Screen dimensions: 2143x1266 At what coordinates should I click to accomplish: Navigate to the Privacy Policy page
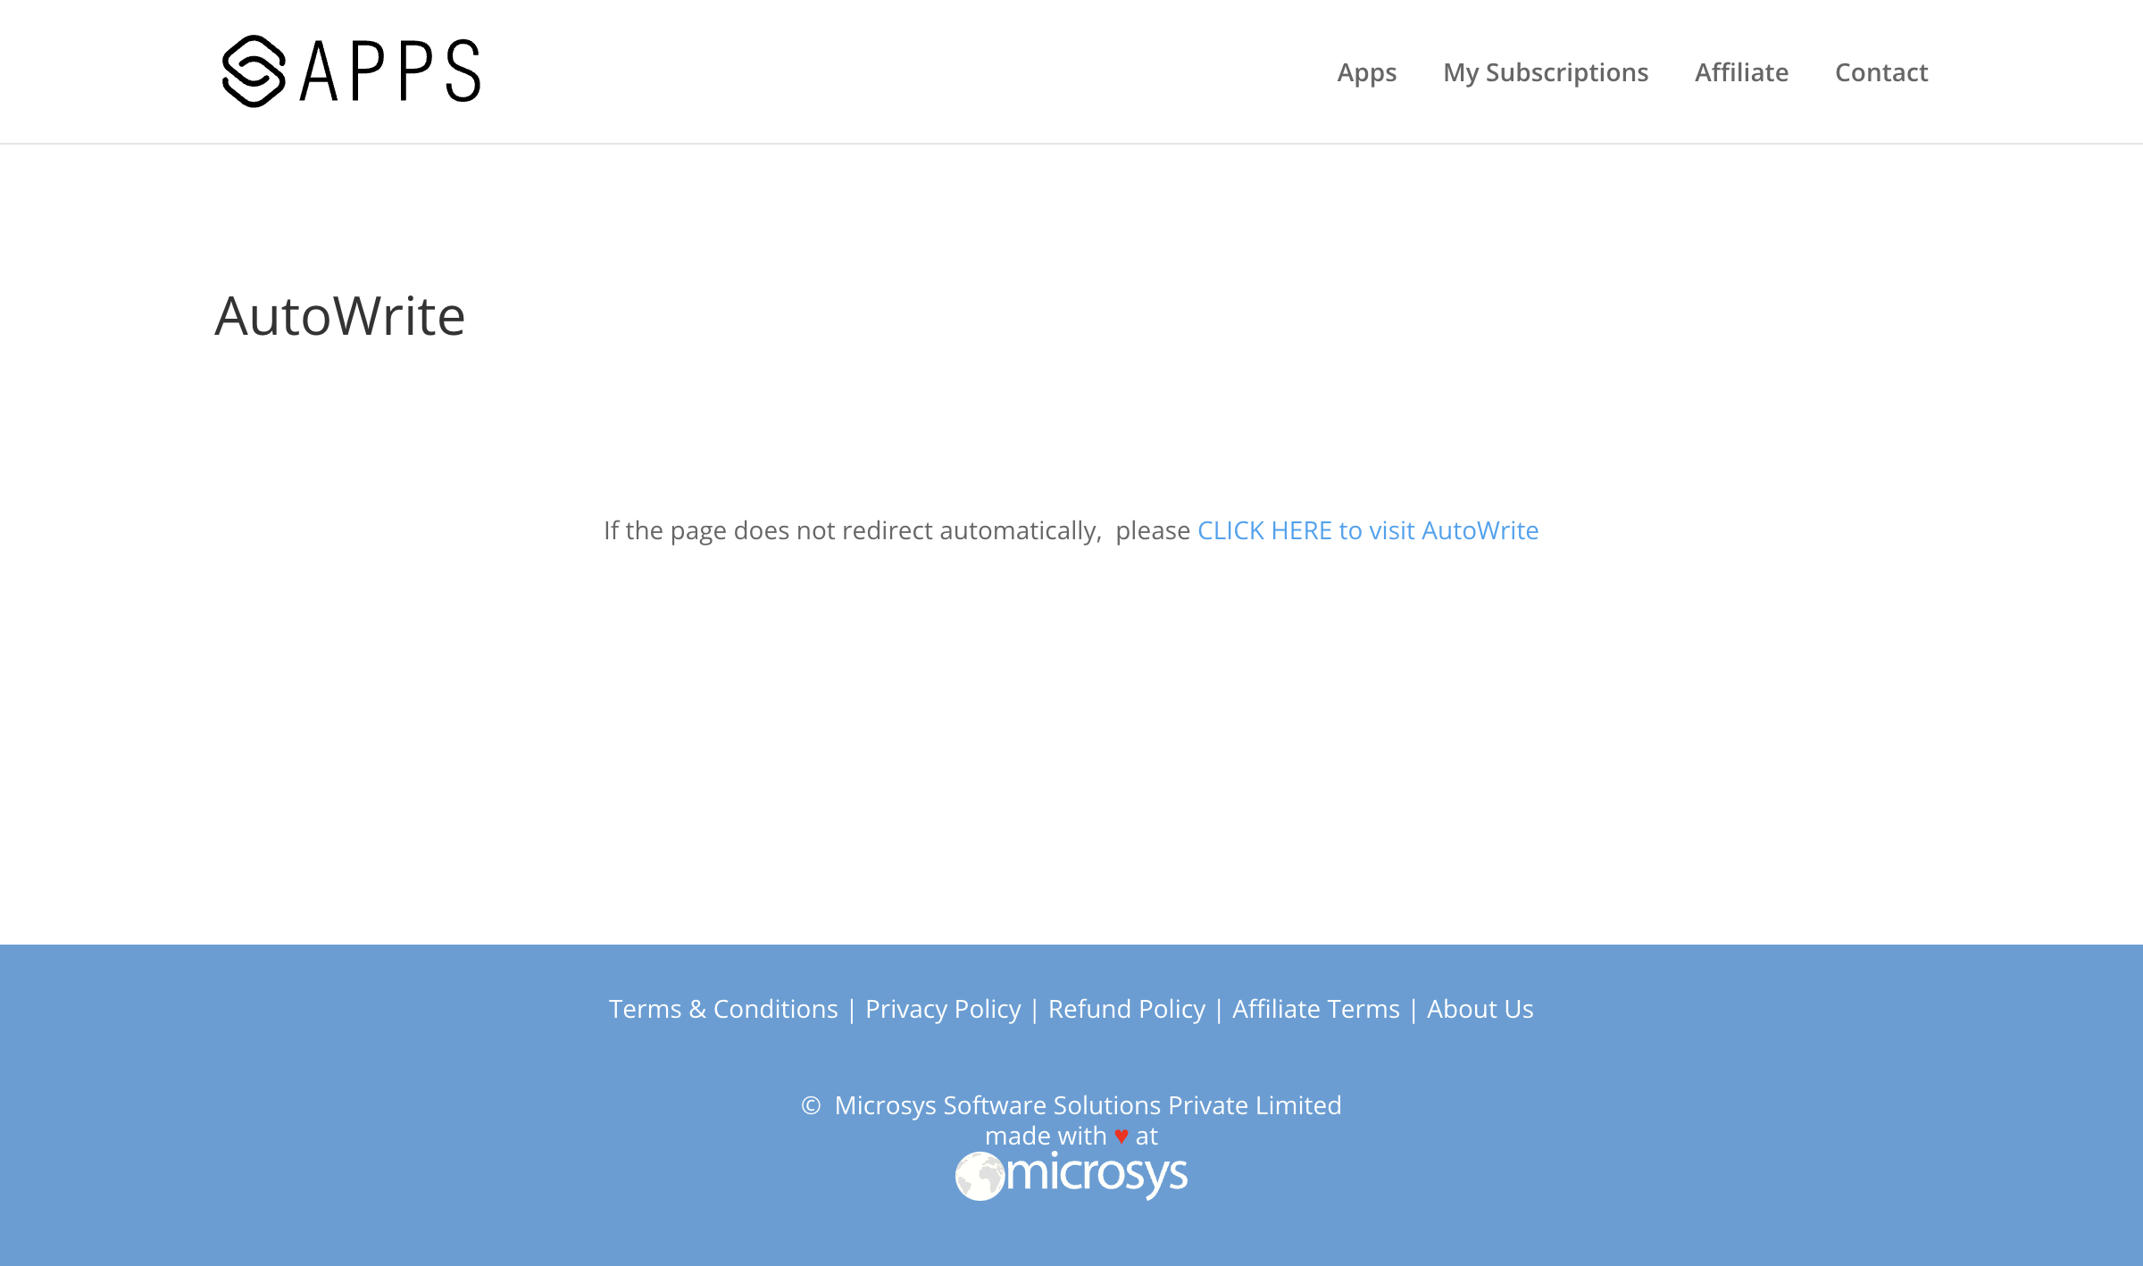(944, 1008)
